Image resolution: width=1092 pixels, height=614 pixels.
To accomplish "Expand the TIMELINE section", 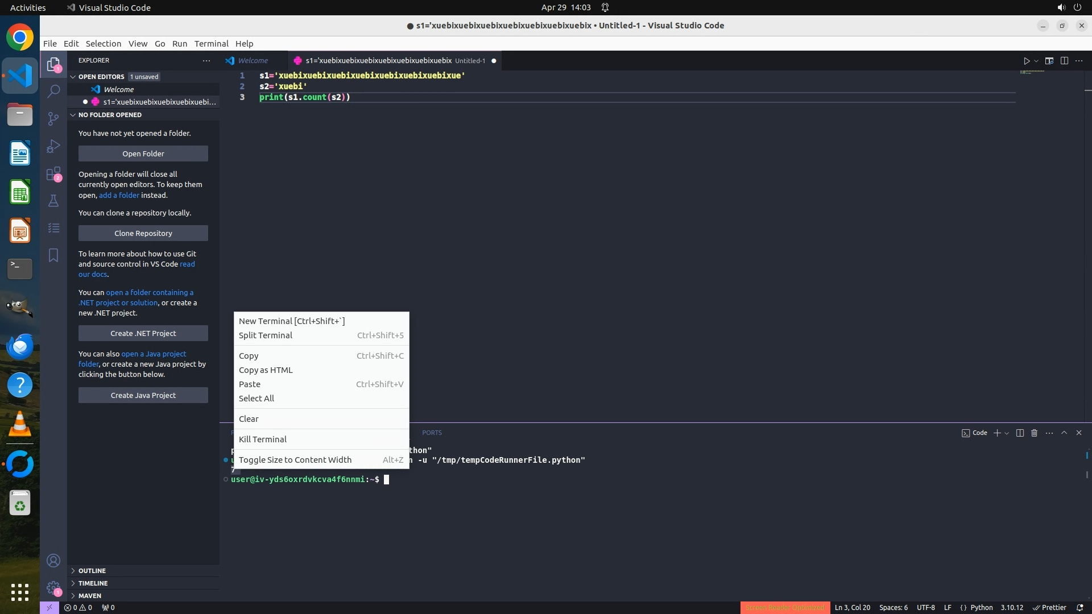I will point(93,583).
